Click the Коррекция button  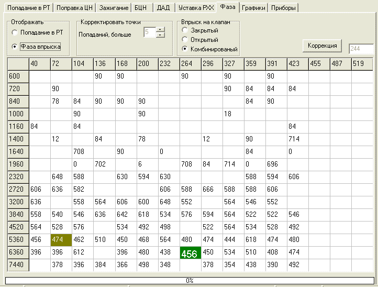point(322,46)
